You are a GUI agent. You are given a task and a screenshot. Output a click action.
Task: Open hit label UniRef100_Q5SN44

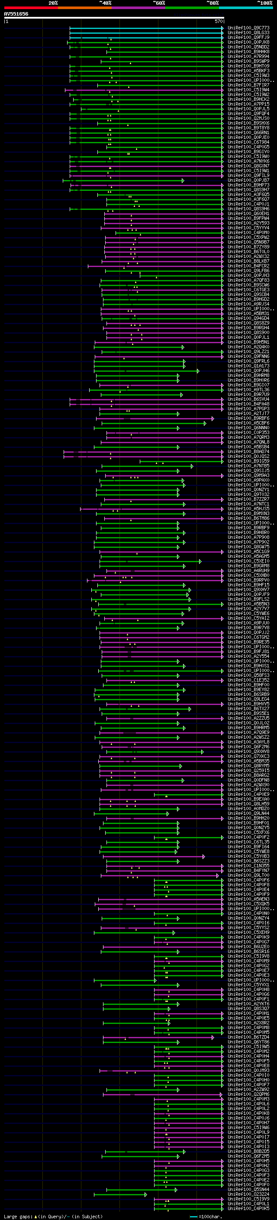[x=248, y=1190]
